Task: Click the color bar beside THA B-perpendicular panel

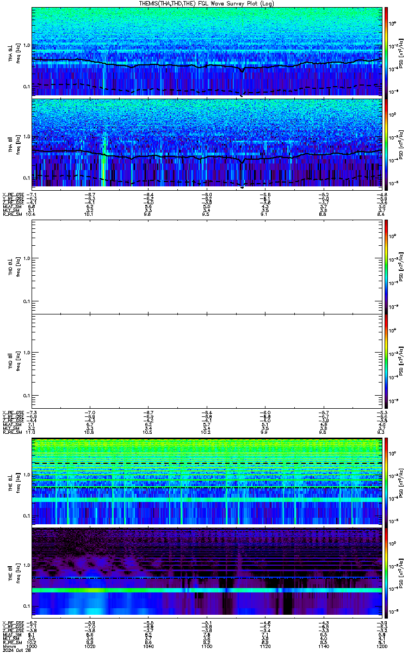Action: click(386, 52)
